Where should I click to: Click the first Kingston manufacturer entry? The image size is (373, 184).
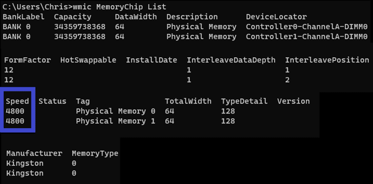point(25,164)
